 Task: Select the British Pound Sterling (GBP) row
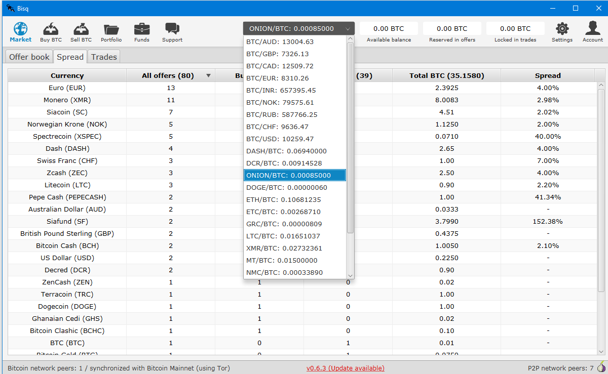point(302,233)
